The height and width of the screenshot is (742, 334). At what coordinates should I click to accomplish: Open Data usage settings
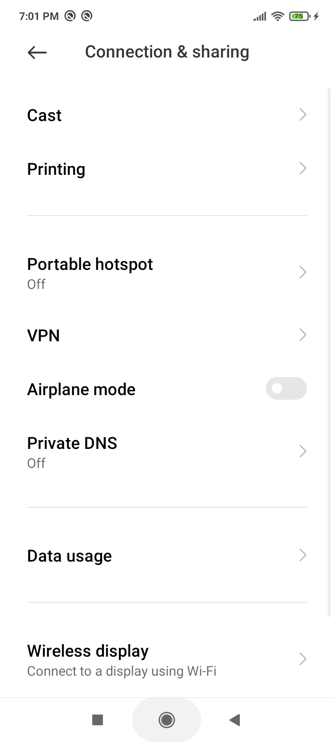(167, 556)
